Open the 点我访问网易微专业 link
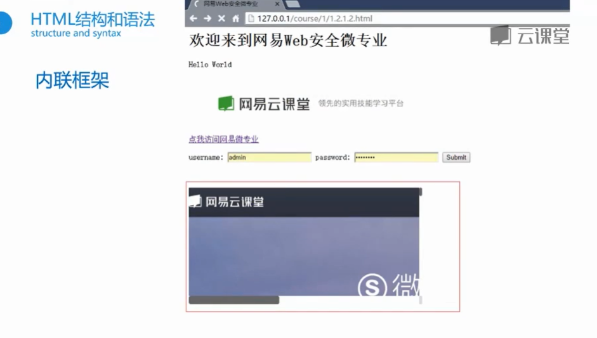597x338 pixels. [x=223, y=140]
